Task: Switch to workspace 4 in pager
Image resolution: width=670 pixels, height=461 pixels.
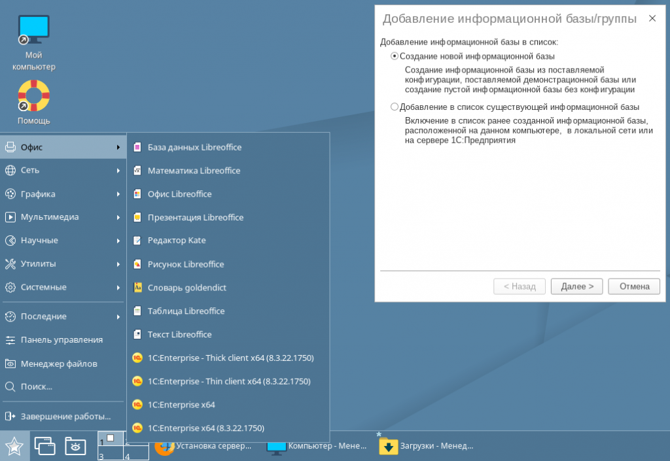Action: (x=136, y=453)
